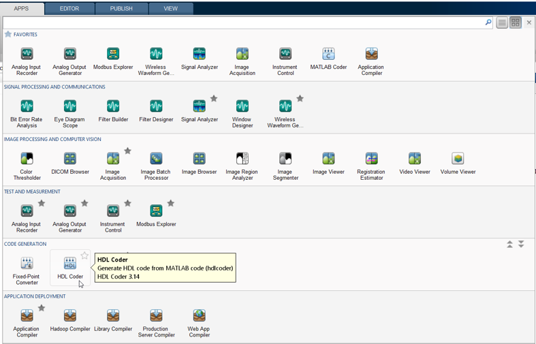The width and height of the screenshot is (536, 344).
Task: Switch to the VIEW tab
Action: point(170,9)
